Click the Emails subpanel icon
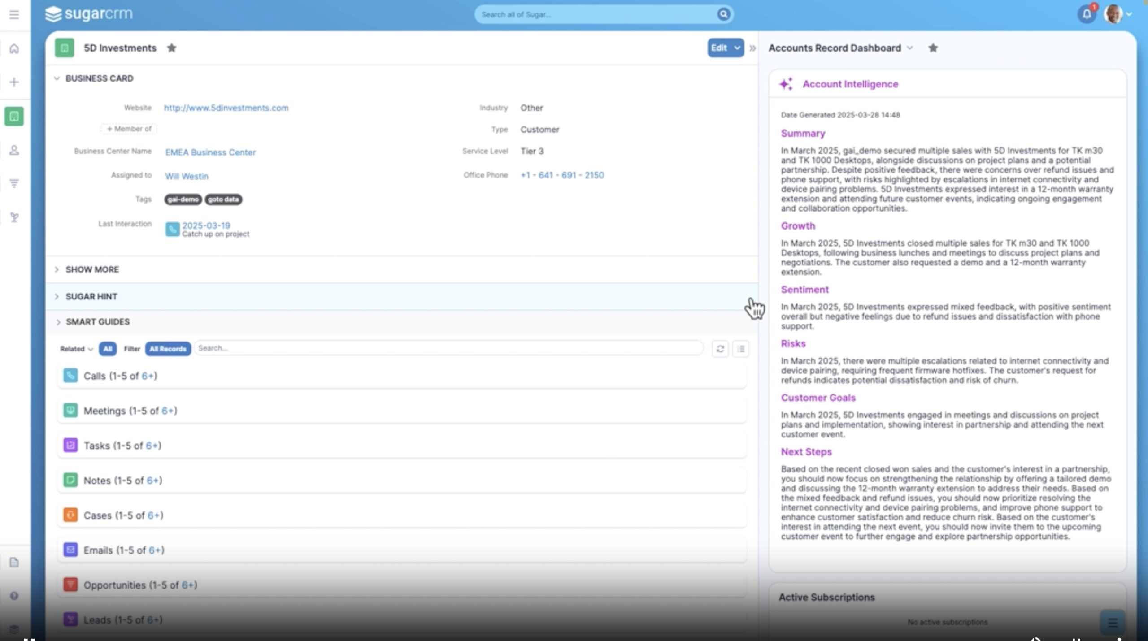1148x641 pixels. coord(70,550)
